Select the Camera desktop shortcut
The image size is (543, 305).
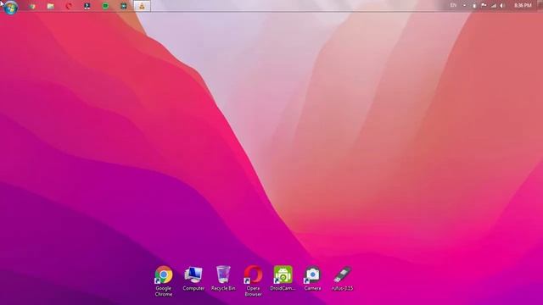click(312, 279)
